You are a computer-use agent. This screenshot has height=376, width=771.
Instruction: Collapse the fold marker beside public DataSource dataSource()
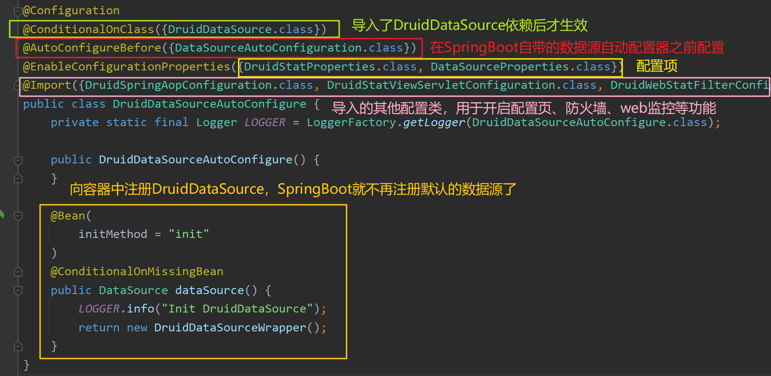pyautogui.click(x=18, y=290)
